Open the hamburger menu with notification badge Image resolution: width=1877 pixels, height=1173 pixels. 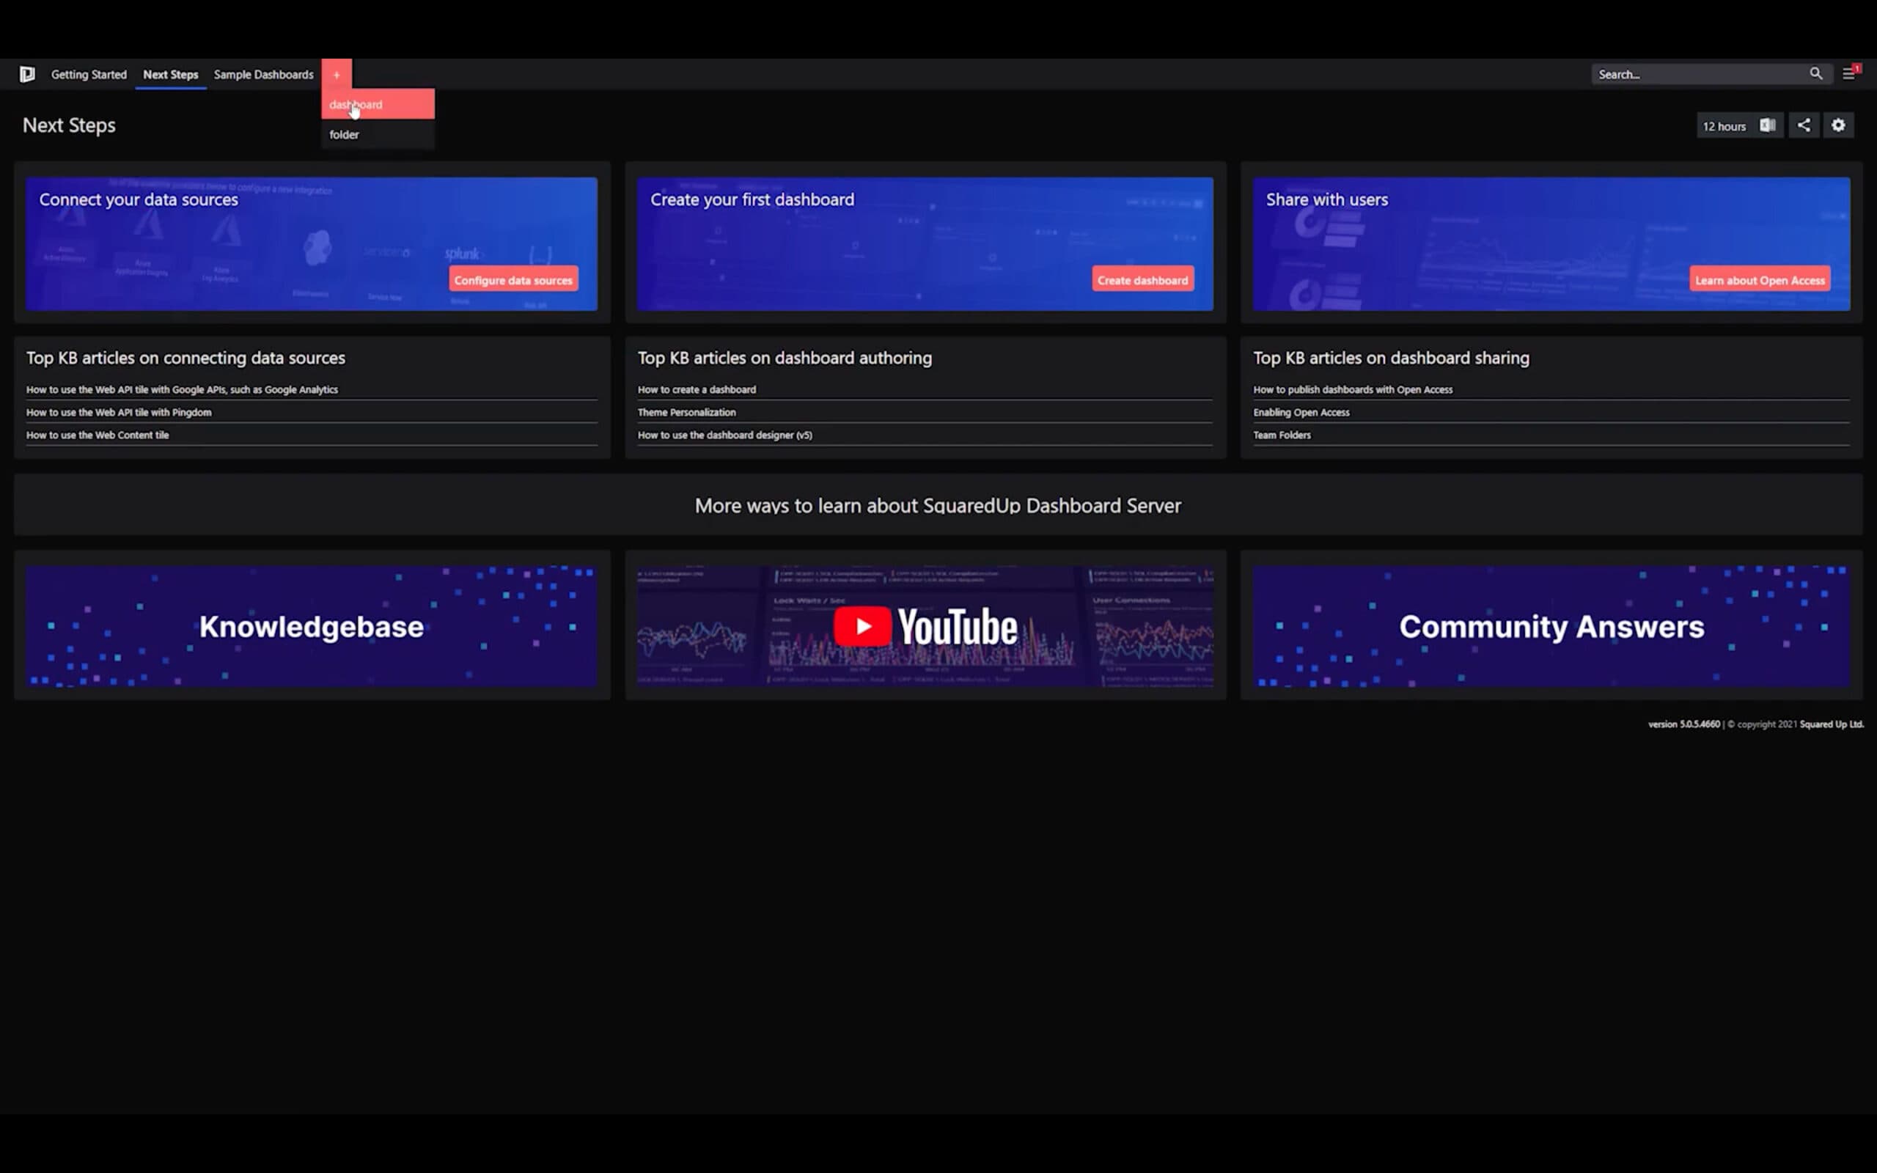pyautogui.click(x=1851, y=74)
